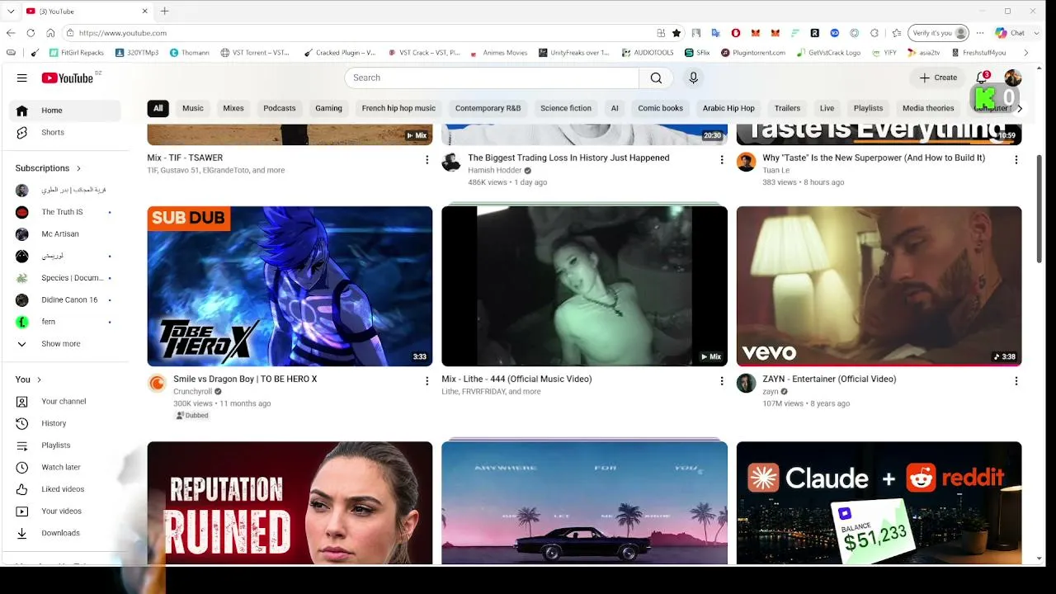Open Watch later list
The height and width of the screenshot is (594, 1056).
tap(63, 467)
